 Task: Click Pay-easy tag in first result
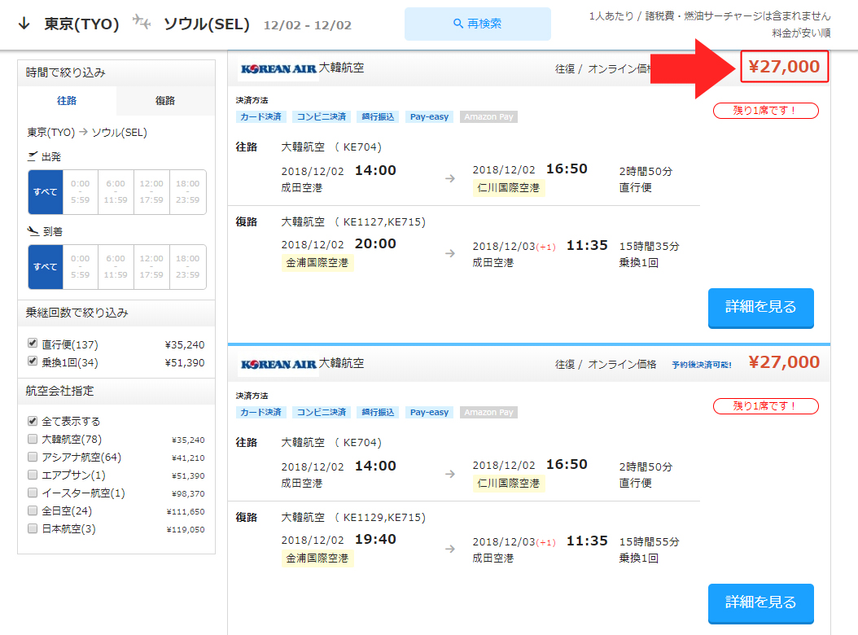(430, 116)
